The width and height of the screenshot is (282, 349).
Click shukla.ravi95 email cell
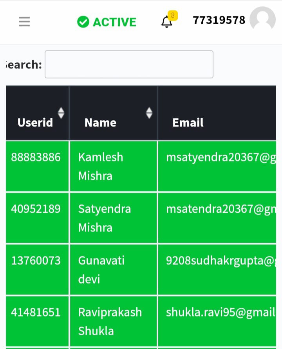click(x=217, y=321)
